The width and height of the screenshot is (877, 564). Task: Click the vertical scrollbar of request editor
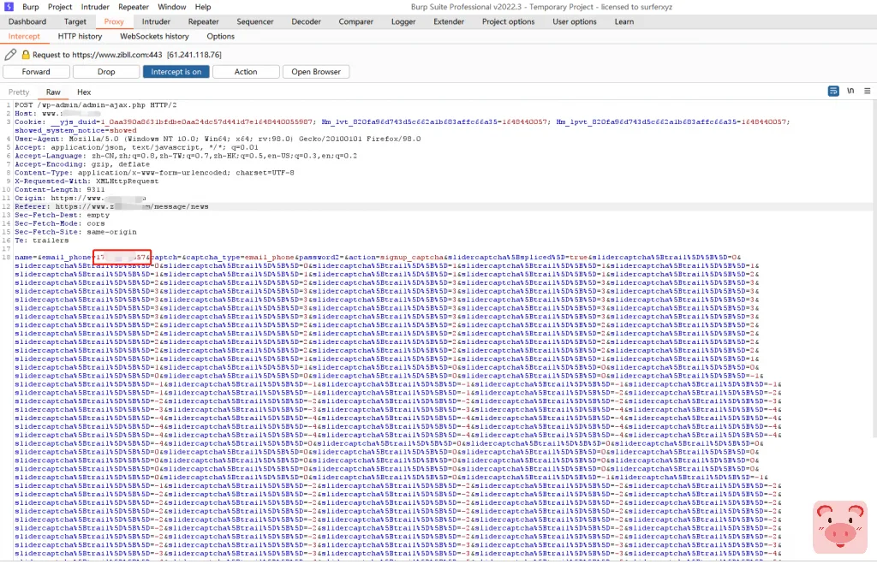(874, 268)
